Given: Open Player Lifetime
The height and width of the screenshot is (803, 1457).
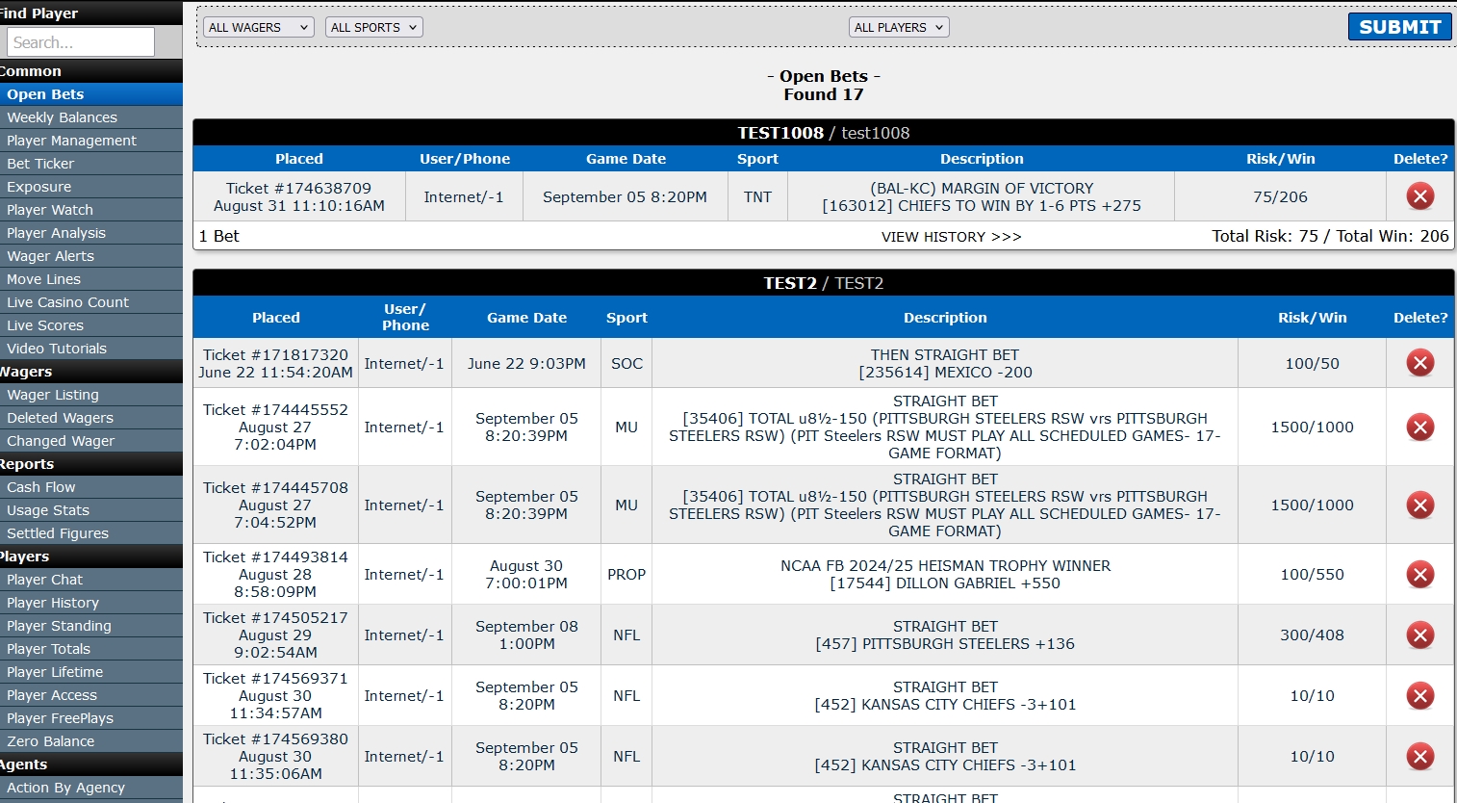Looking at the screenshot, I should [x=91, y=672].
